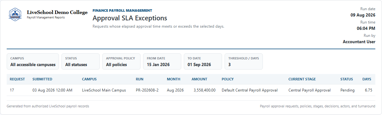The width and height of the screenshot is (382, 115).
Task: Click LiveSchool Main Campus cell
Action: tap(104, 90)
